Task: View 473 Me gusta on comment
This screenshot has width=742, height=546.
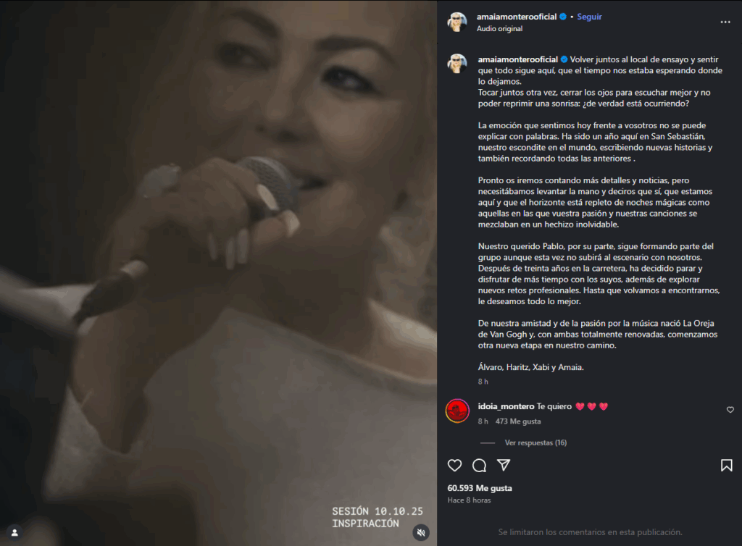Action: pyautogui.click(x=517, y=421)
